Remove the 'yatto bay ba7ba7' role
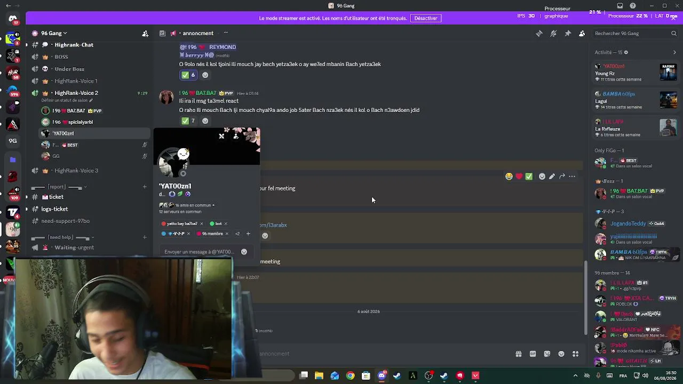The width and height of the screenshot is (683, 384). pyautogui.click(x=202, y=223)
